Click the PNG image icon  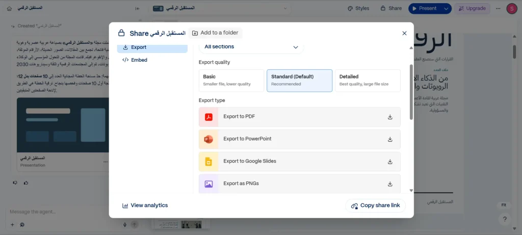tap(208, 184)
